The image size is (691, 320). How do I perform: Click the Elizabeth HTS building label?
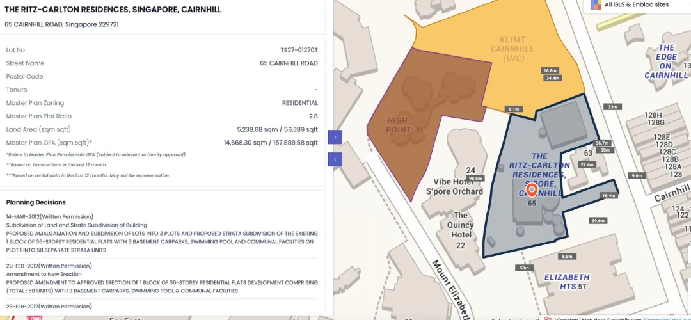(566, 282)
